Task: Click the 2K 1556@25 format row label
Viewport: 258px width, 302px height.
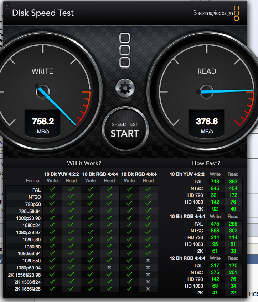Action: 27,289
